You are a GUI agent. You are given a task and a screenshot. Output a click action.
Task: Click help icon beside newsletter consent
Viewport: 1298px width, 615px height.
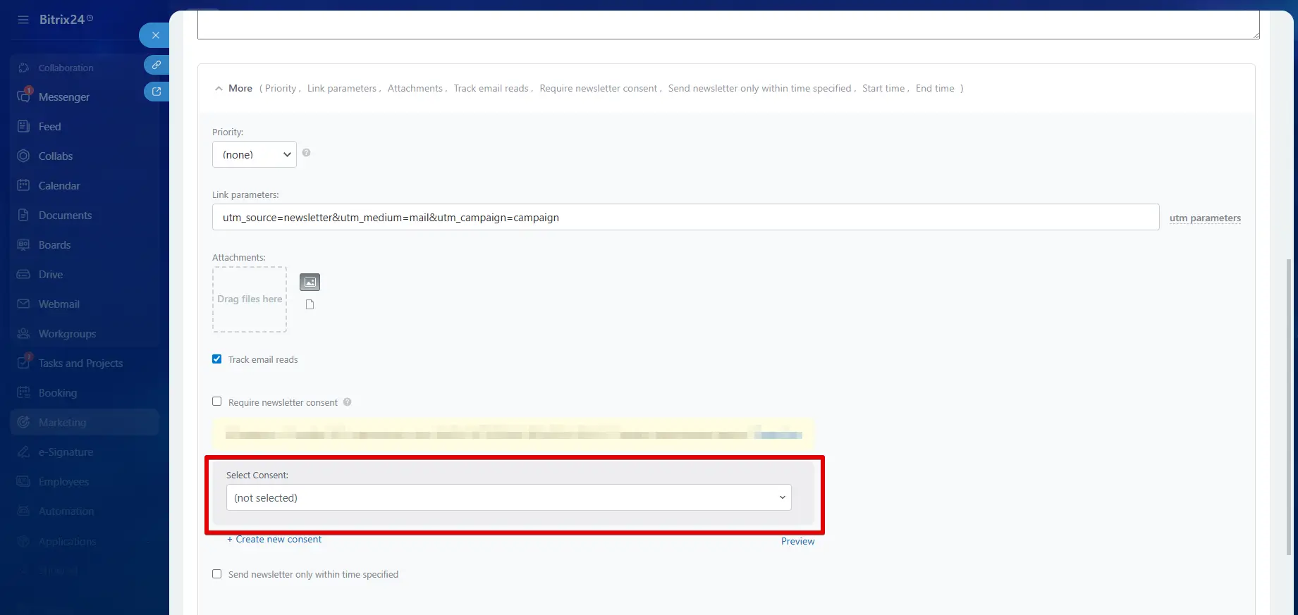(x=347, y=402)
